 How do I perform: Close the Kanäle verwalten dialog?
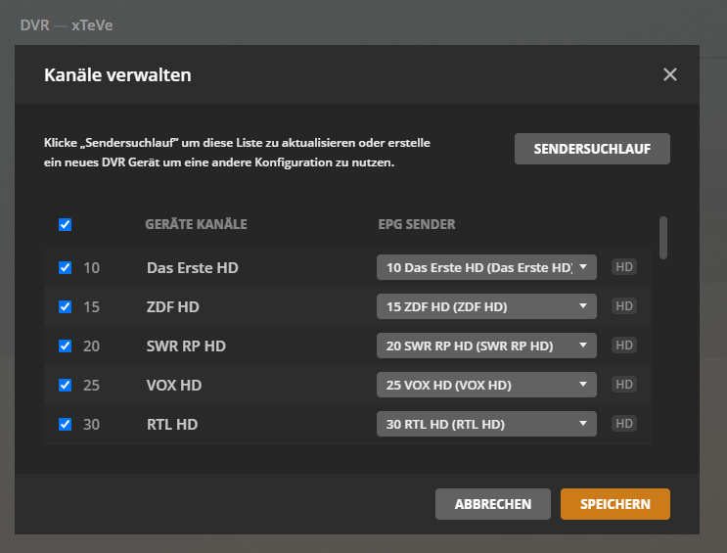click(x=670, y=75)
